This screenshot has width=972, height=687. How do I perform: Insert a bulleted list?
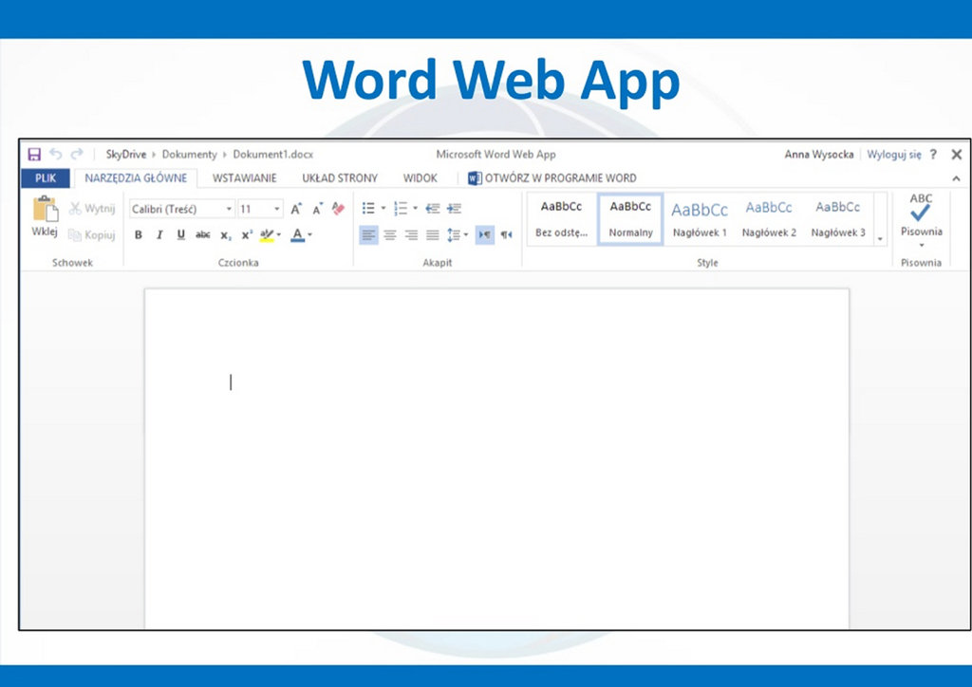(369, 208)
